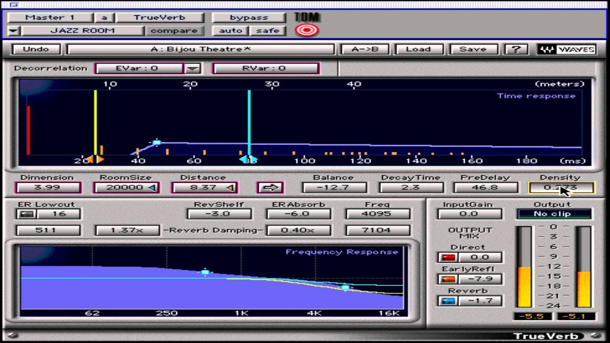
Task: Copy setup with A->B button
Action: point(365,49)
